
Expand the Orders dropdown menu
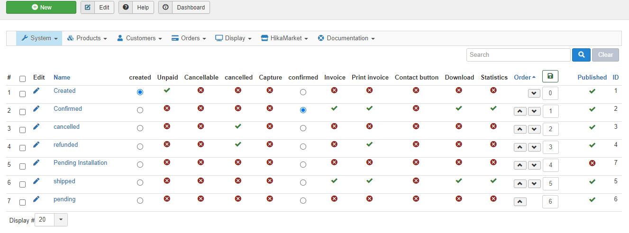189,38
